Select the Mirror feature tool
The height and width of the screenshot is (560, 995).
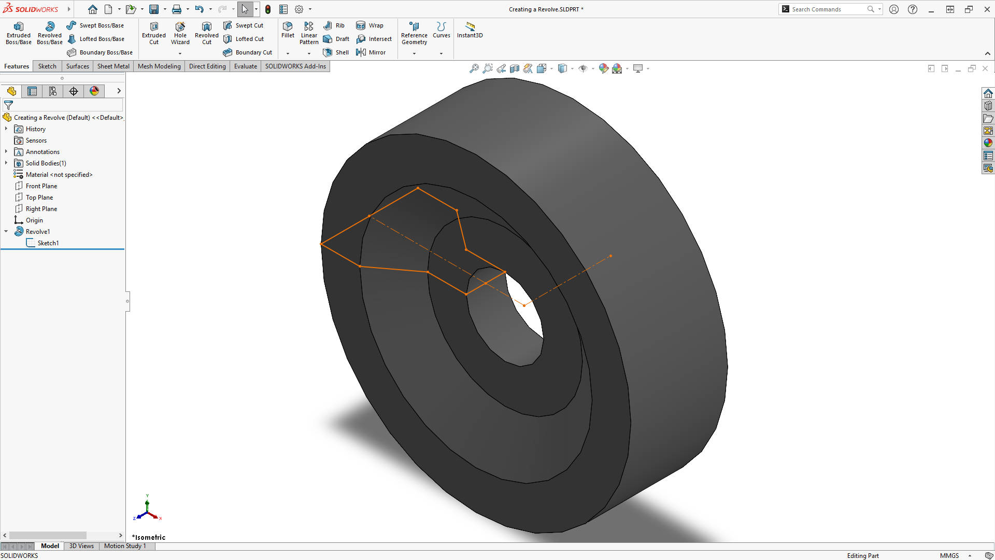coord(371,52)
